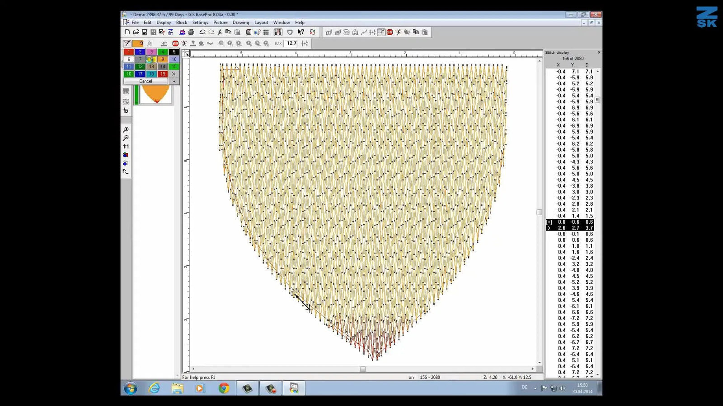Screen dimensions: 723x406
Task: Select the Zoom In magnifier tool
Action: click(127, 129)
